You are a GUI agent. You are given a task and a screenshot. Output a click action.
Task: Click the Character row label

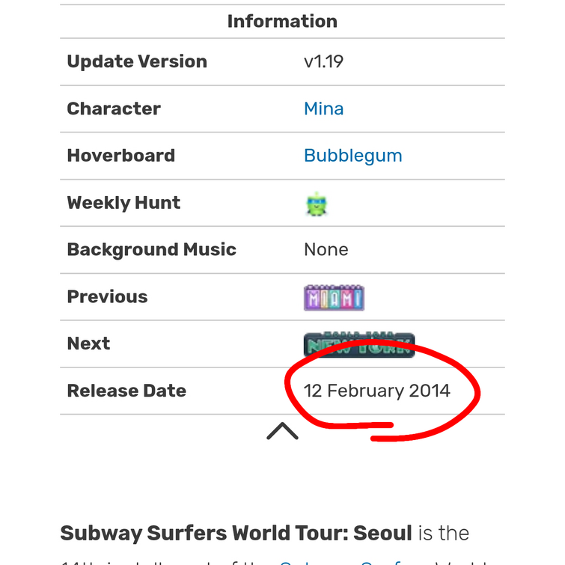(x=114, y=109)
